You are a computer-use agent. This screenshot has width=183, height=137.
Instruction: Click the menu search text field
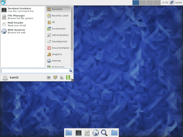click(x=37, y=71)
